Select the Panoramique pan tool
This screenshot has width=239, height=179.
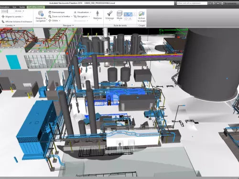[56, 12]
